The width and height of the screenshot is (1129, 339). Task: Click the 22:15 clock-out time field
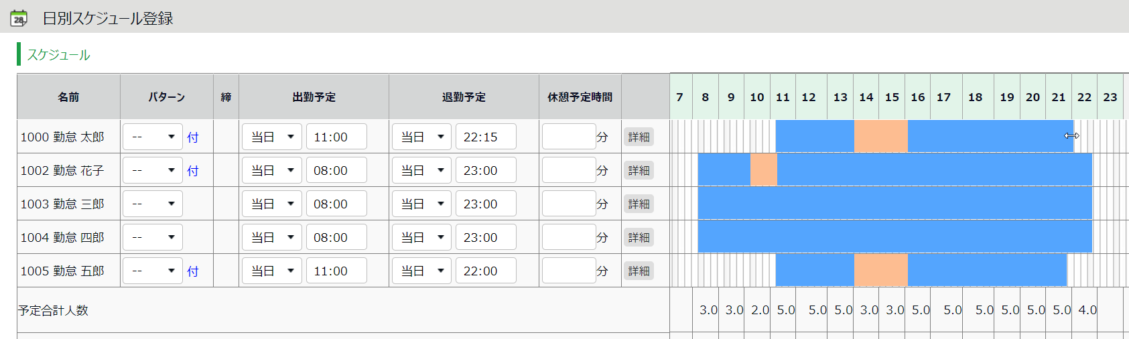pos(486,137)
